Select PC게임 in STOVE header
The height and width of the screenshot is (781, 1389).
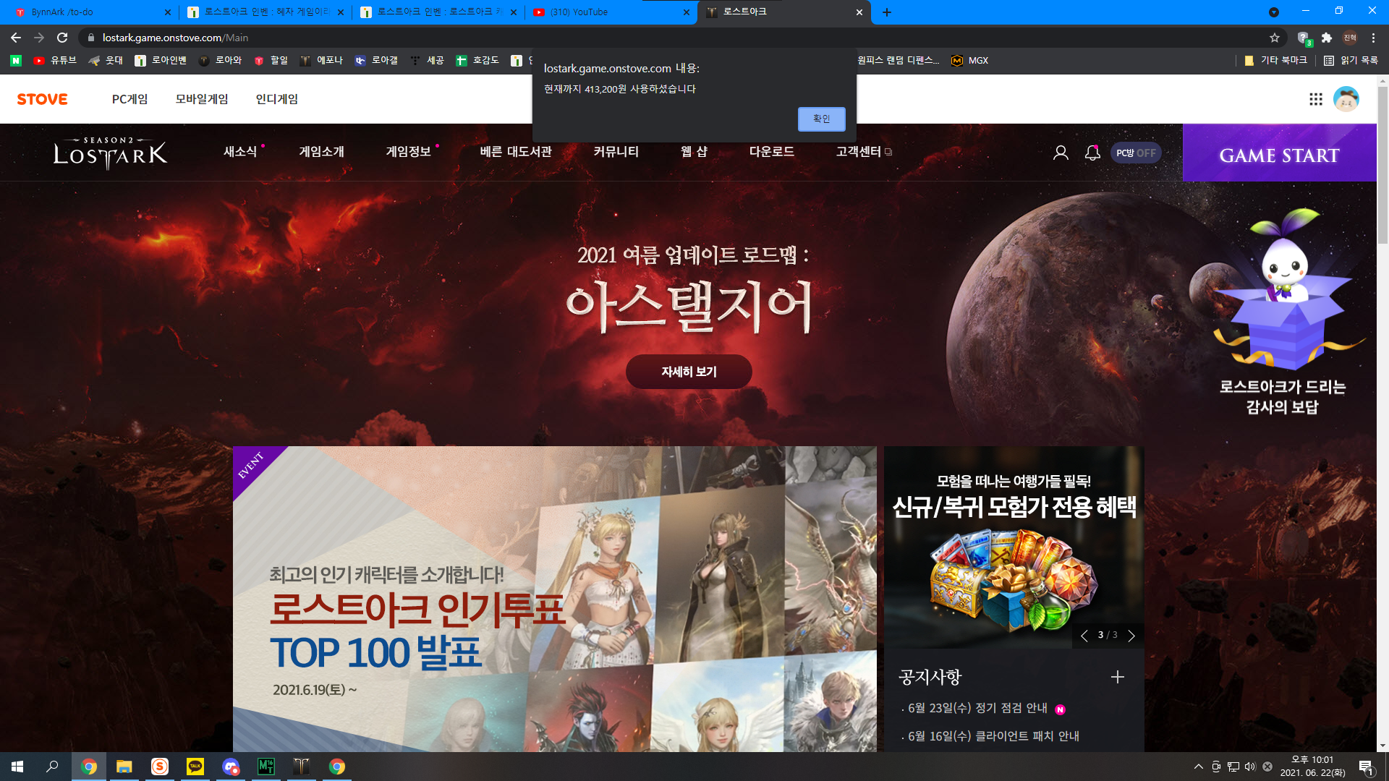[129, 99]
